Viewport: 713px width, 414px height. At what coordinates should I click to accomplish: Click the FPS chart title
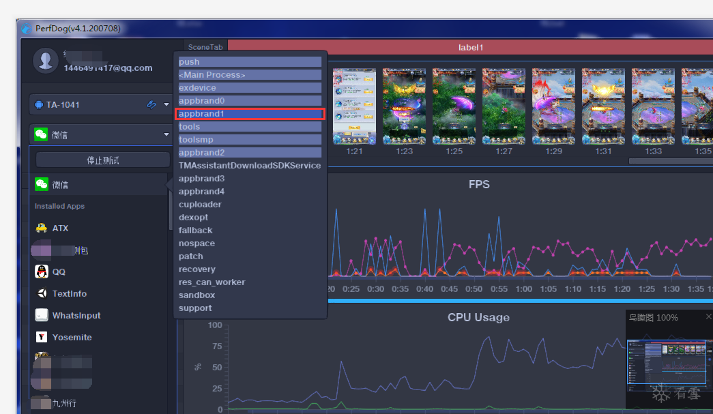pyautogui.click(x=479, y=184)
